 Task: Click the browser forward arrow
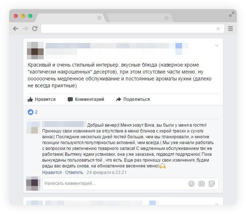[x=25, y=29]
